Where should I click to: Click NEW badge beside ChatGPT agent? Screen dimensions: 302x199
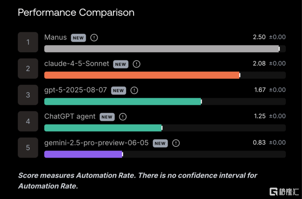click(x=107, y=117)
